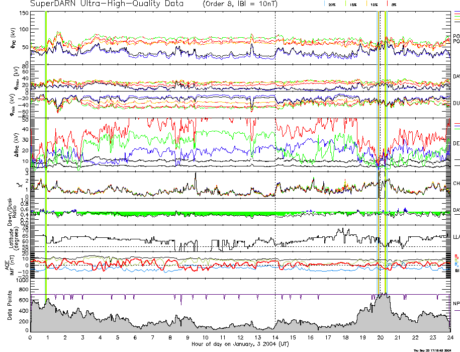Click the light blue 20% legend line

click(x=324, y=4)
